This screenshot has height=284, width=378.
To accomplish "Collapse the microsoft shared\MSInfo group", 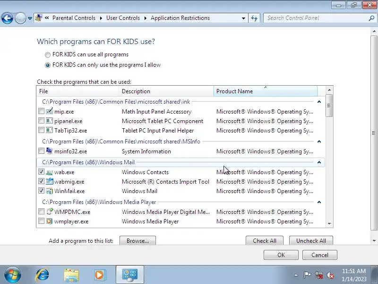I will (319, 141).
